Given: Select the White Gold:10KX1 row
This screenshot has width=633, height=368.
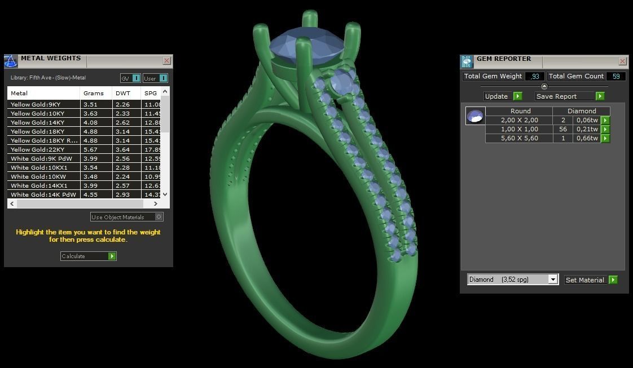Looking at the screenshot, I should click(x=84, y=167).
